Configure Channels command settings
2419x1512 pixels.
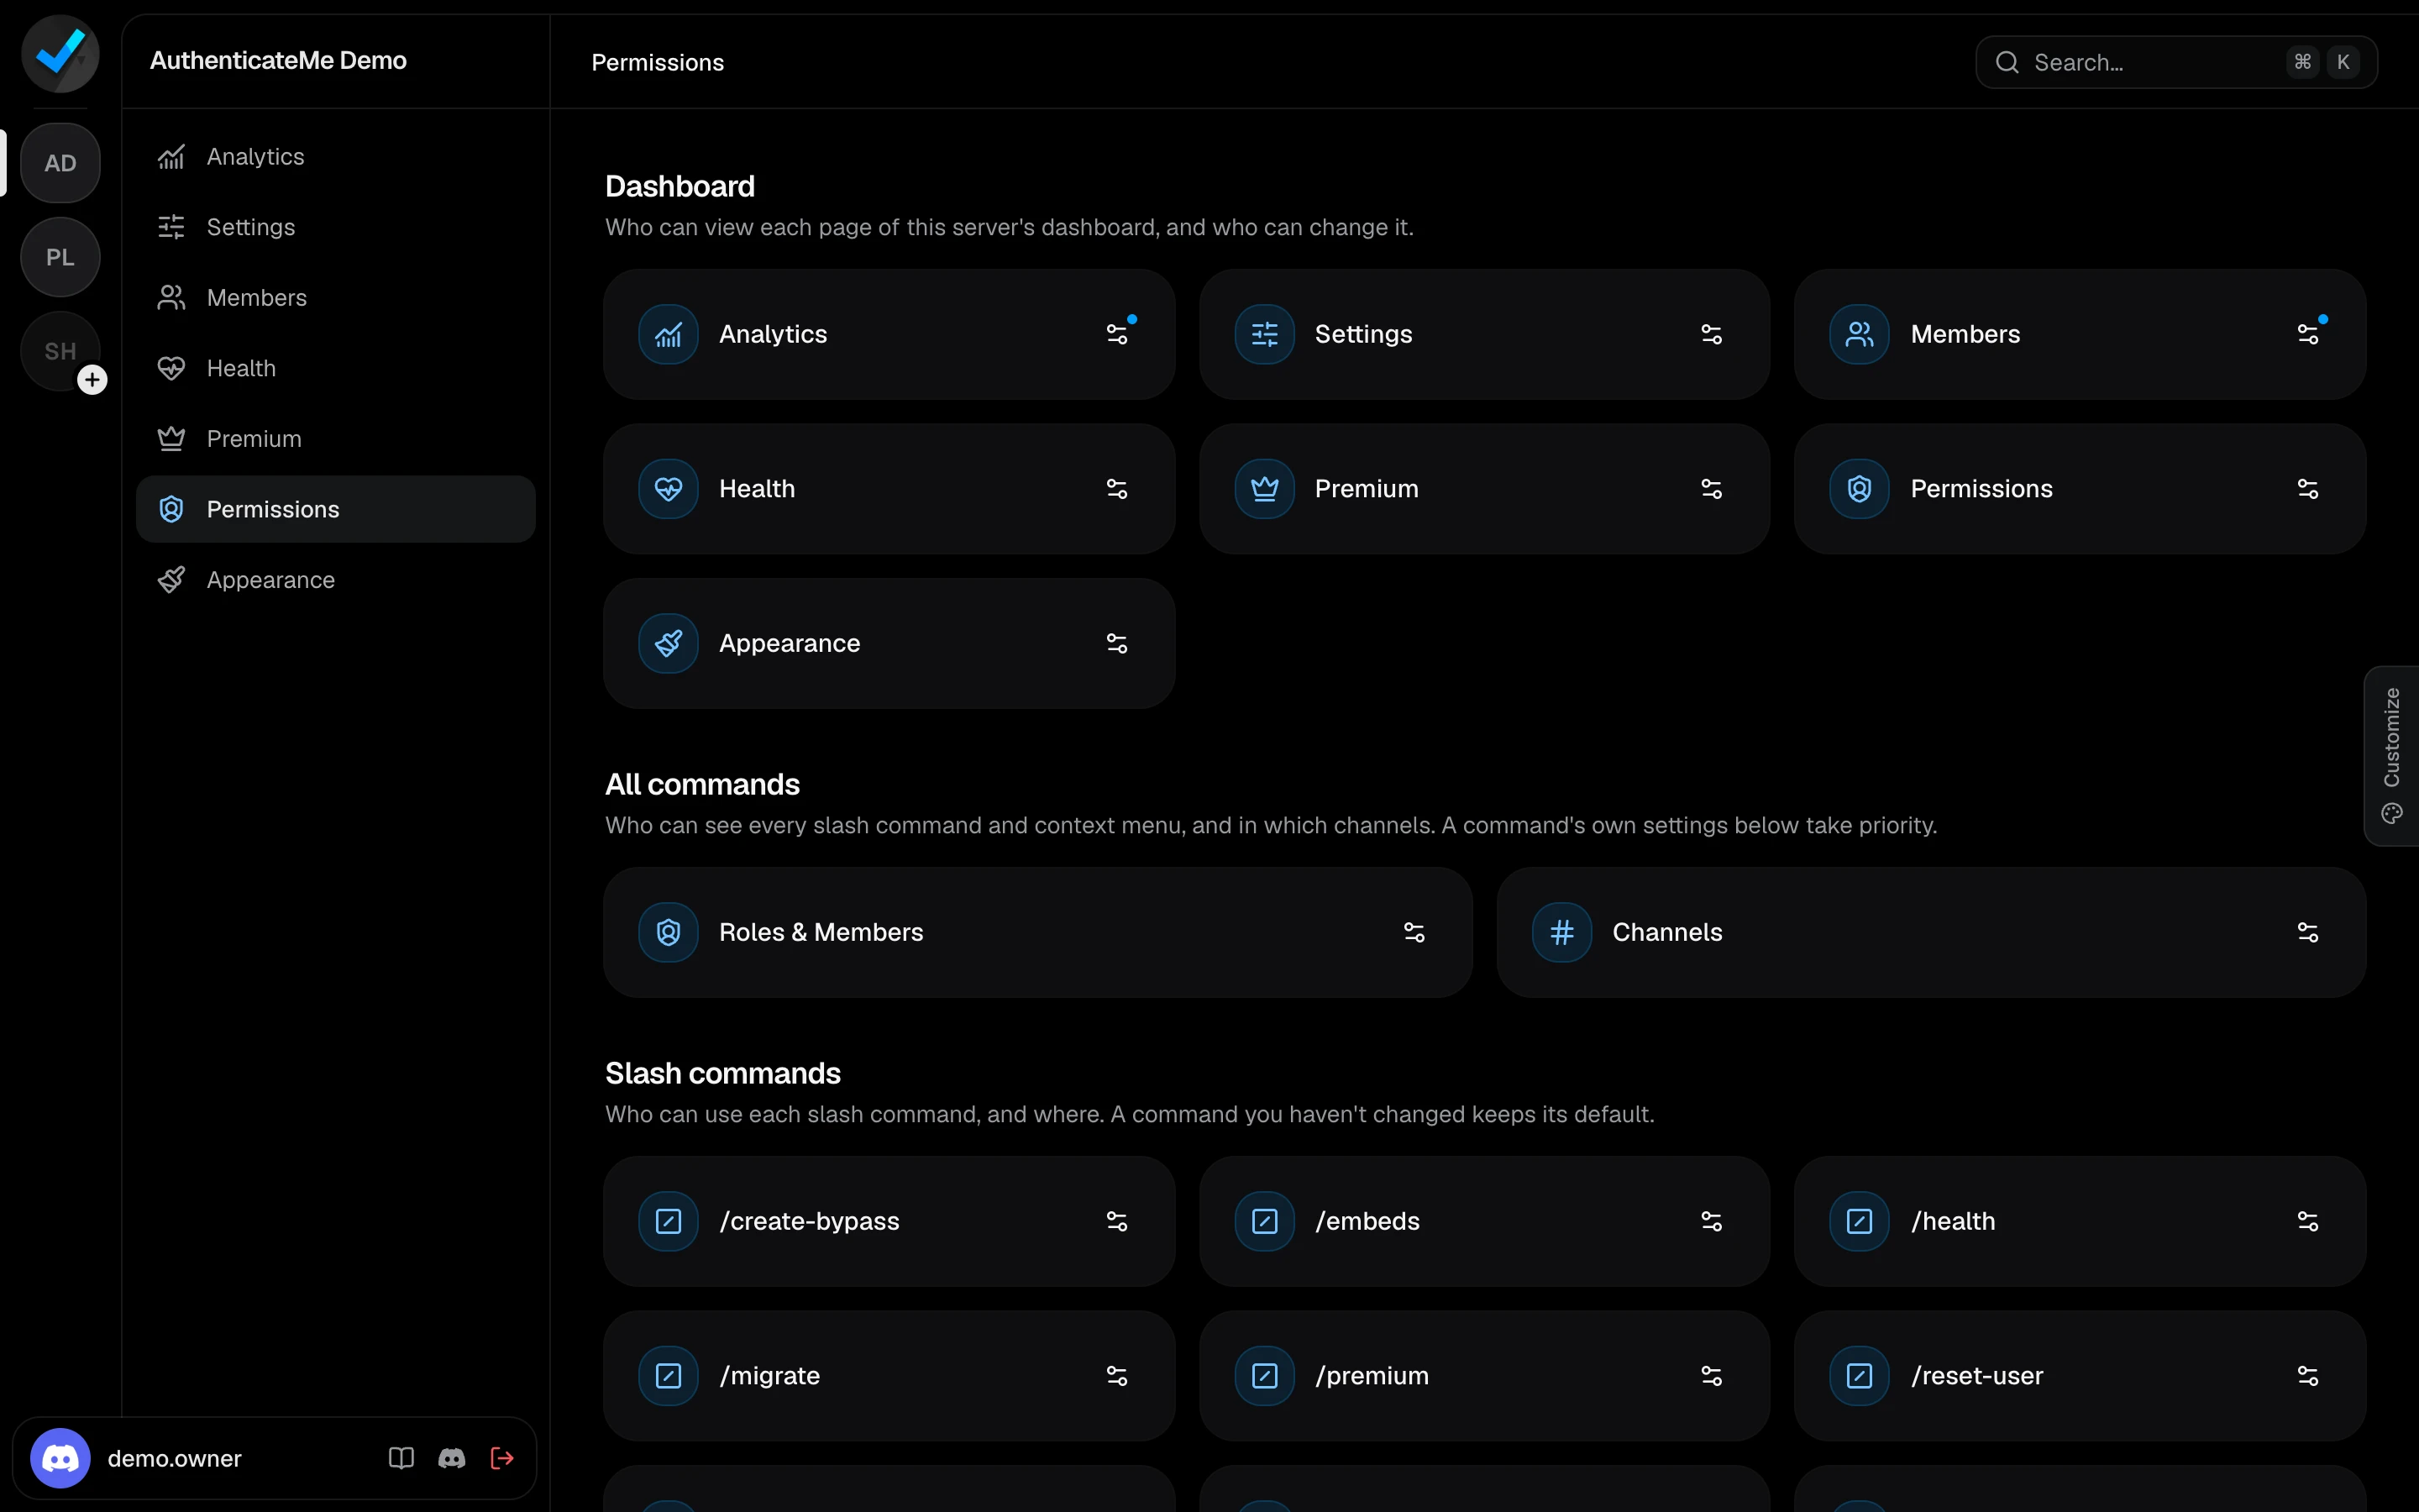point(2307,932)
